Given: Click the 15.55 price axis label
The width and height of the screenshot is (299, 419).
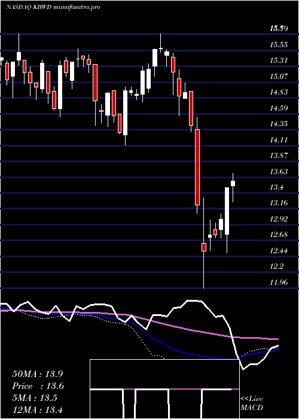Looking at the screenshot, I should [279, 44].
